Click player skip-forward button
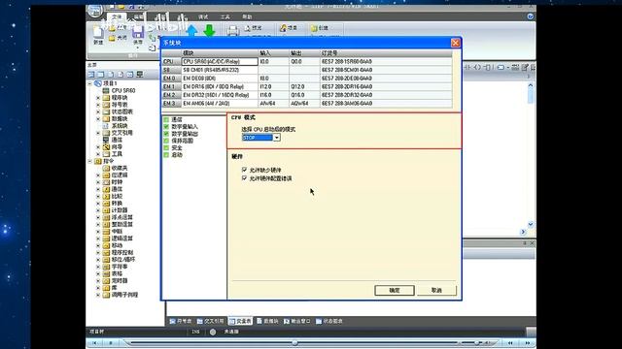 [x=527, y=343]
